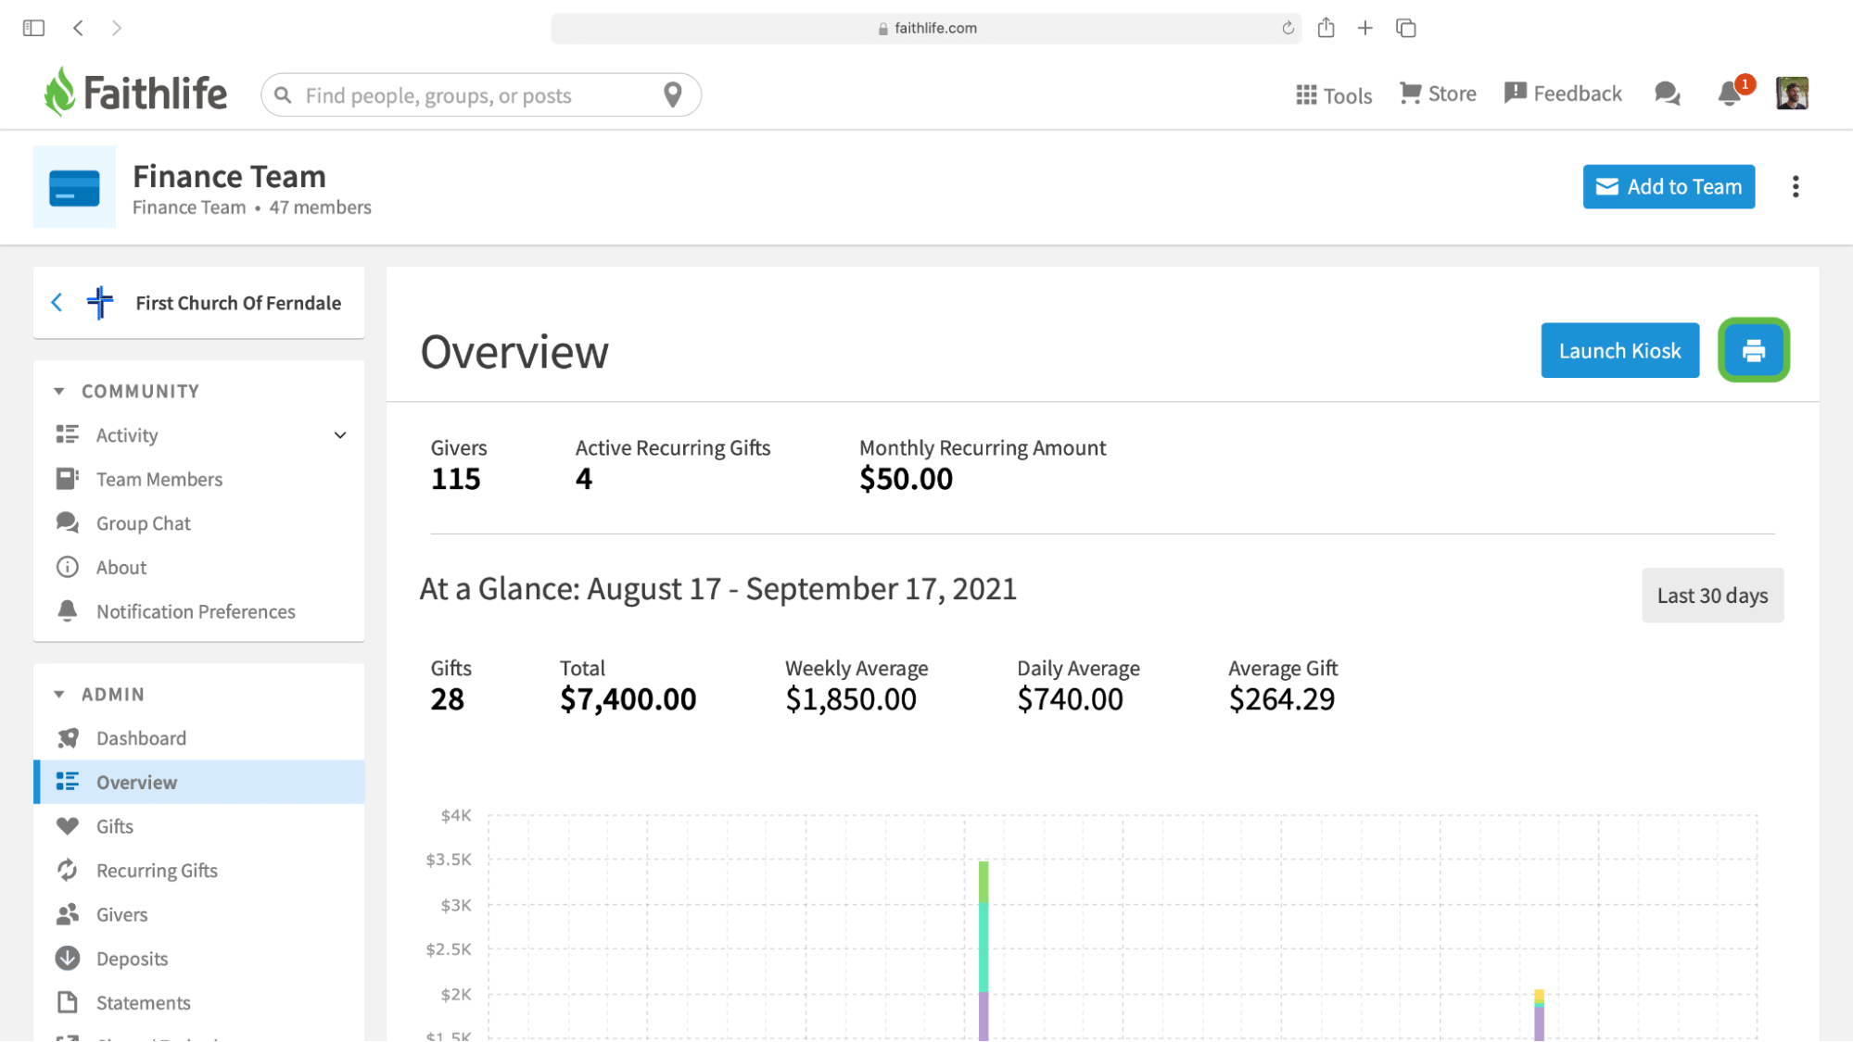The image size is (1853, 1042).
Task: Open First Church Of Ferndale link
Action: pyautogui.click(x=238, y=303)
